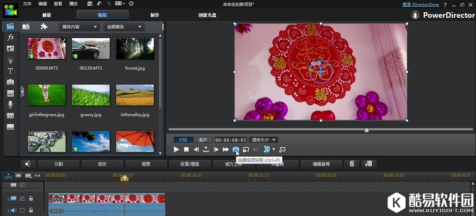The height and width of the screenshot is (216, 476).
Task: Open the 全部媒体 filter dropdown
Action: click(123, 27)
